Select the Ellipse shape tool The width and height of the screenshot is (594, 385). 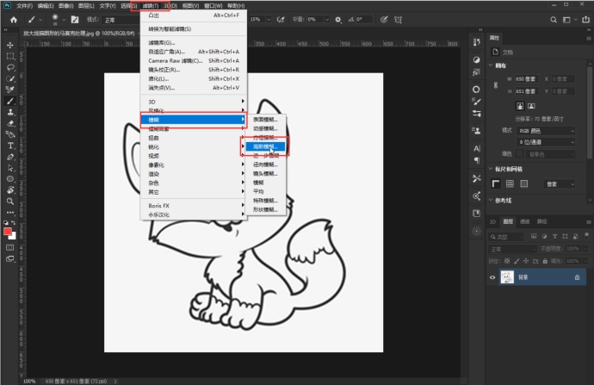point(10,179)
